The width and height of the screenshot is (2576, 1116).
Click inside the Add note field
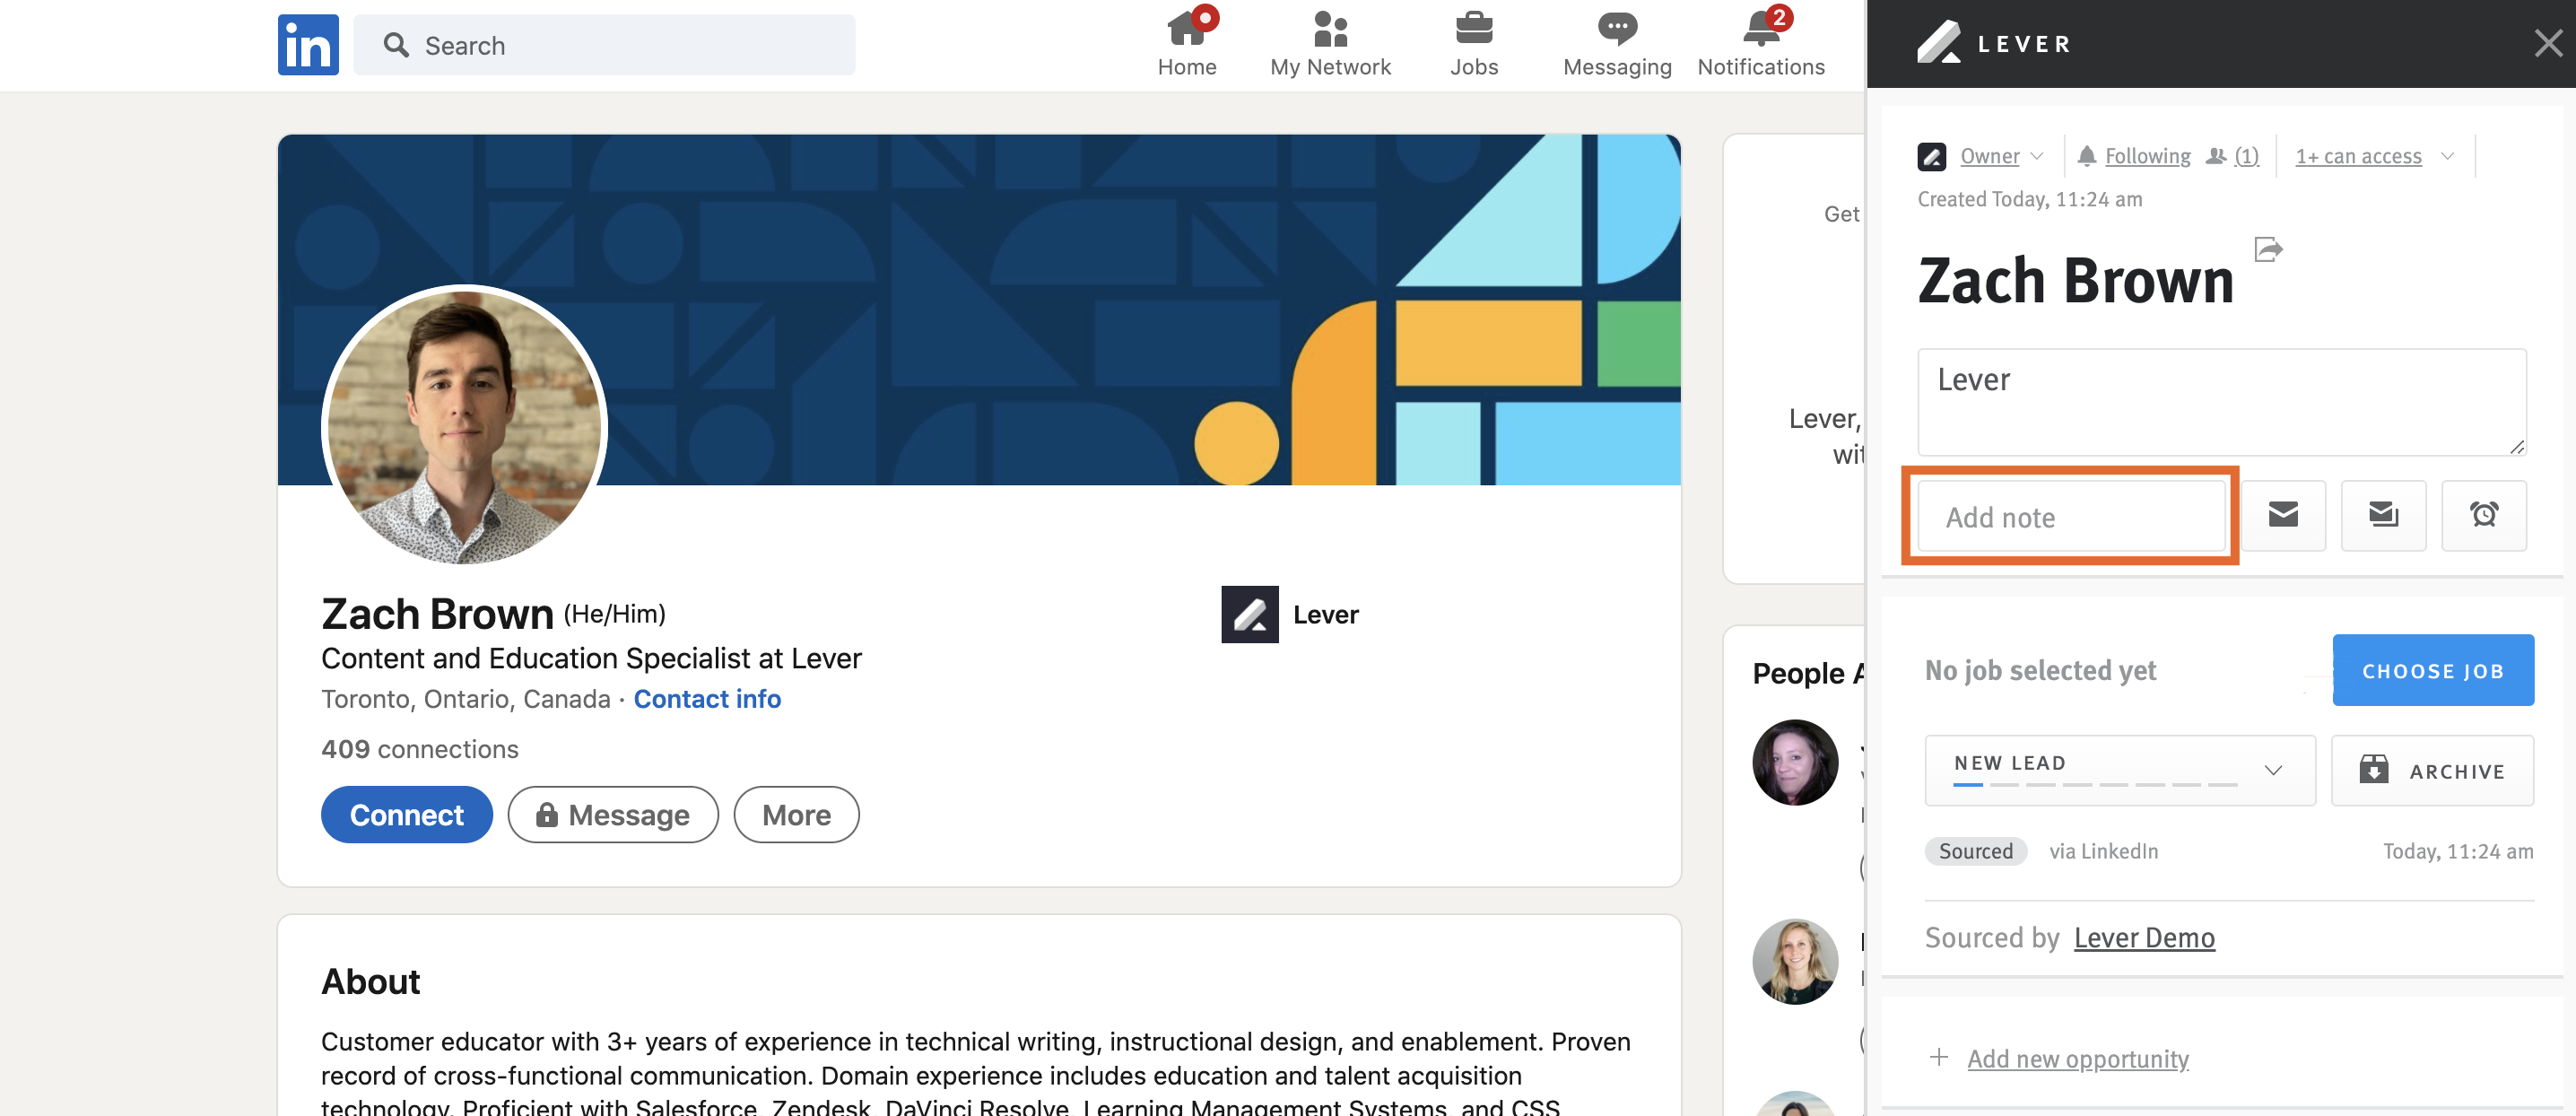2070,516
